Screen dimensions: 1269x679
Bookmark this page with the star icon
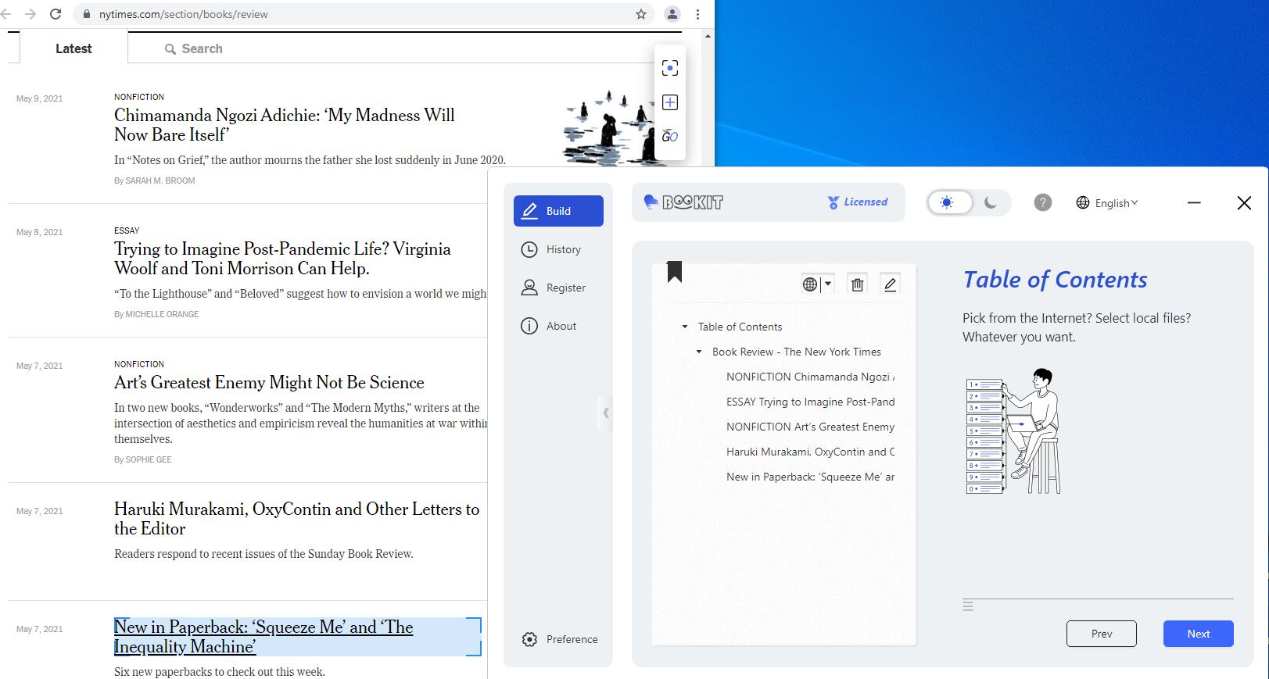click(x=641, y=14)
